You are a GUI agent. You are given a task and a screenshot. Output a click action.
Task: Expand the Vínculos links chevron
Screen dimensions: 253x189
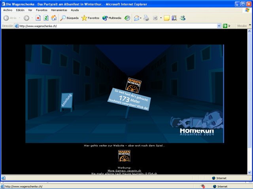click(x=250, y=25)
